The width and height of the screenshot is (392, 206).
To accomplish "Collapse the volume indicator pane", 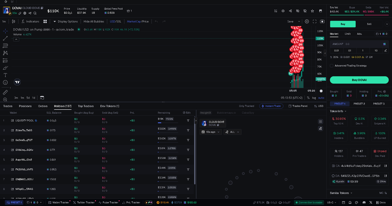I will click(x=16, y=39).
